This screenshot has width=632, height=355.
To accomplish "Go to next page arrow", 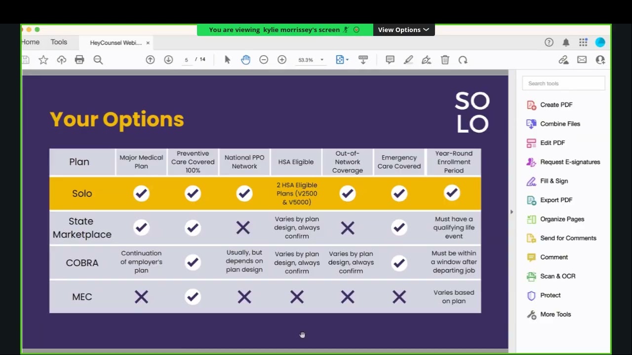I will coord(168,60).
